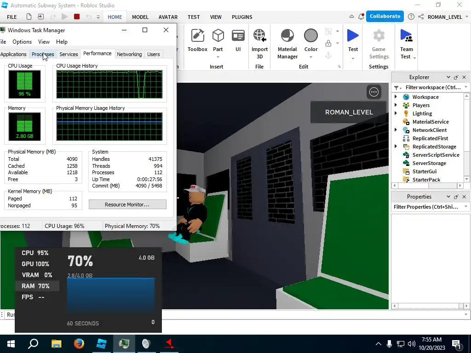The width and height of the screenshot is (471, 353).
Task: Open the PLUGINS ribbon tab
Action: pos(242,17)
